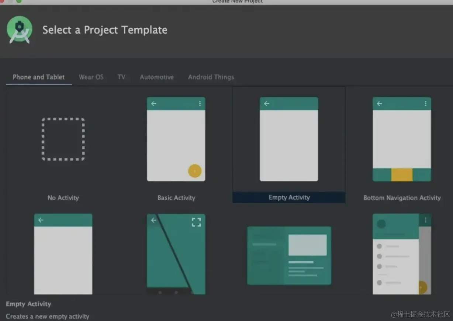The image size is (453, 321).
Task: Click the Select a Project Template heading
Action: [x=105, y=30]
